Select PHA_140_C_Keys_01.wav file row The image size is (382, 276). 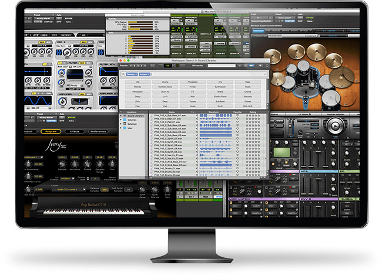167,118
